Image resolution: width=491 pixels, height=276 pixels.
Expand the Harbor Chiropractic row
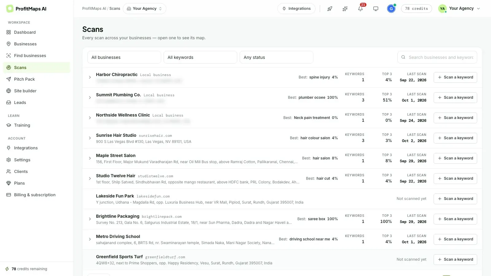click(90, 77)
